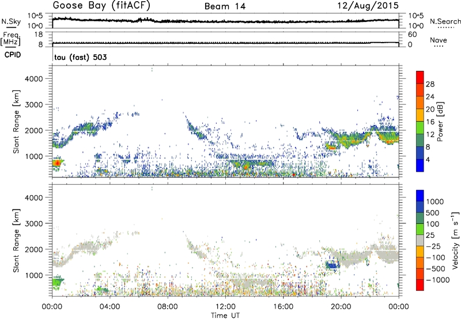461x319 pixels.
Task: Click the red high-power echo near 00:20 UT
Action: [57, 163]
